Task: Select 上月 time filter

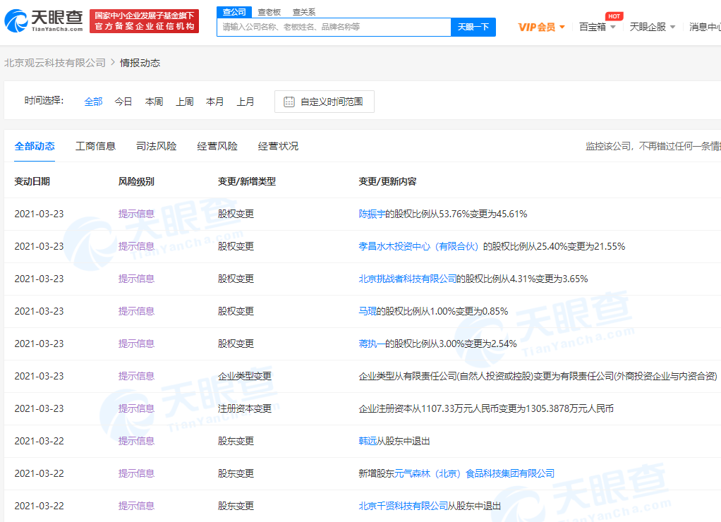Action: (x=245, y=102)
